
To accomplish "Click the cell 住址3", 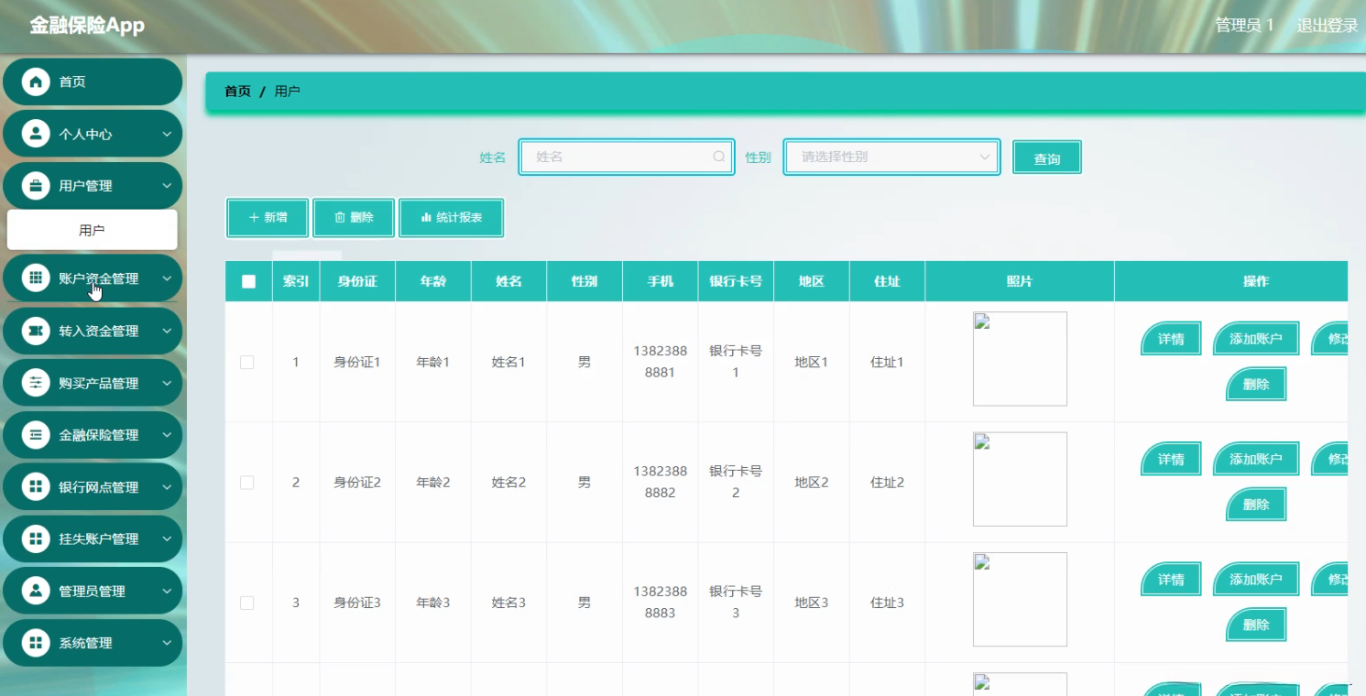I will point(887,603).
